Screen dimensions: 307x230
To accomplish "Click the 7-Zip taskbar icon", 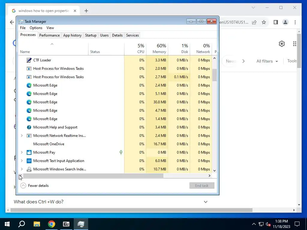I will click(66, 224).
